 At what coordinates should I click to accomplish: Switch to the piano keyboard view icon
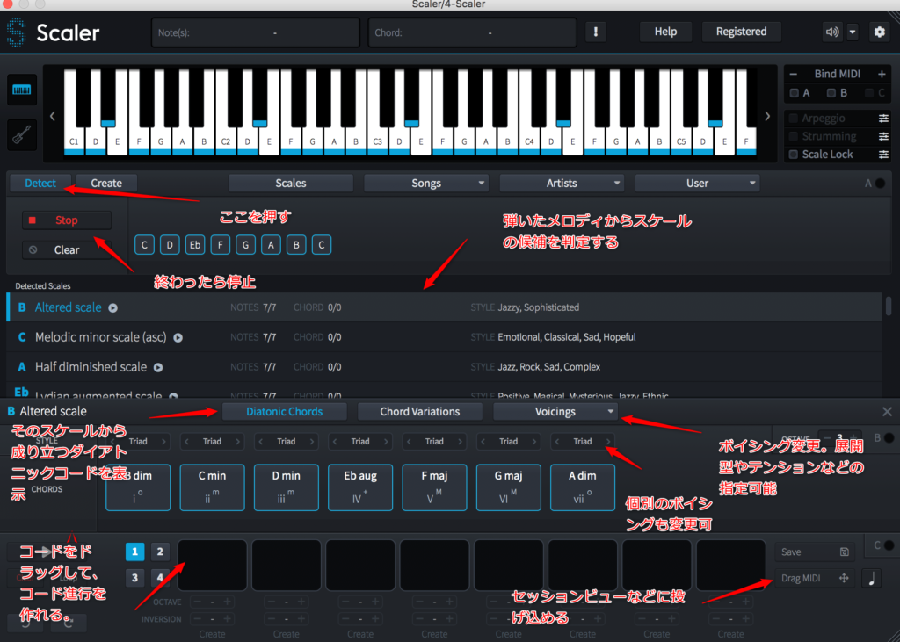[x=22, y=90]
